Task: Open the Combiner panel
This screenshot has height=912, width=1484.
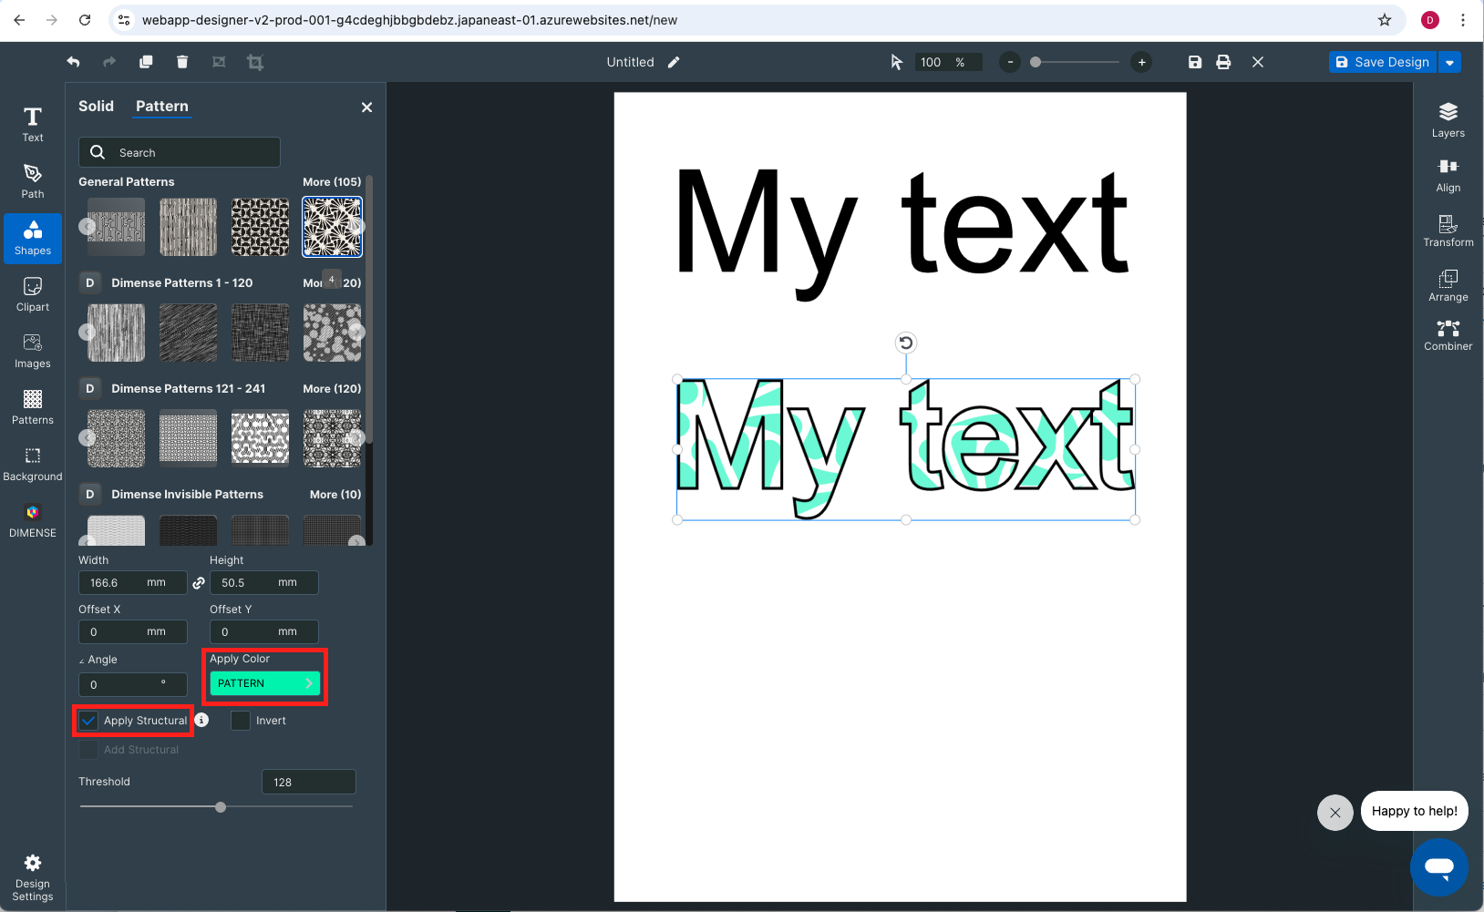Action: click(x=1448, y=334)
